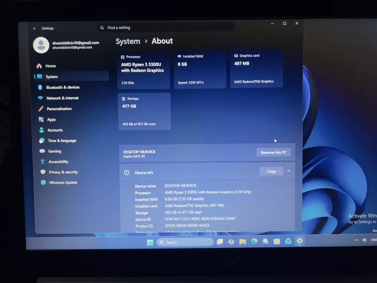Screen dimensions: 377x283
Task: Click the Device ID value text
Action: (200, 219)
